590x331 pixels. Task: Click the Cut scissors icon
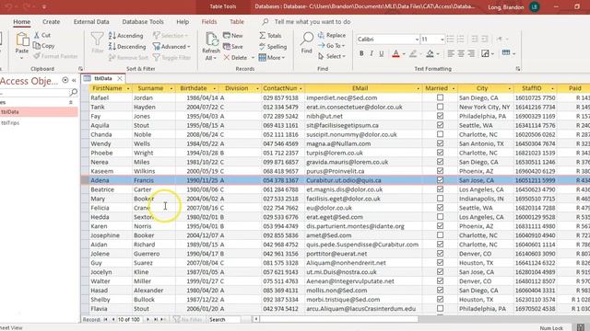tap(37, 35)
